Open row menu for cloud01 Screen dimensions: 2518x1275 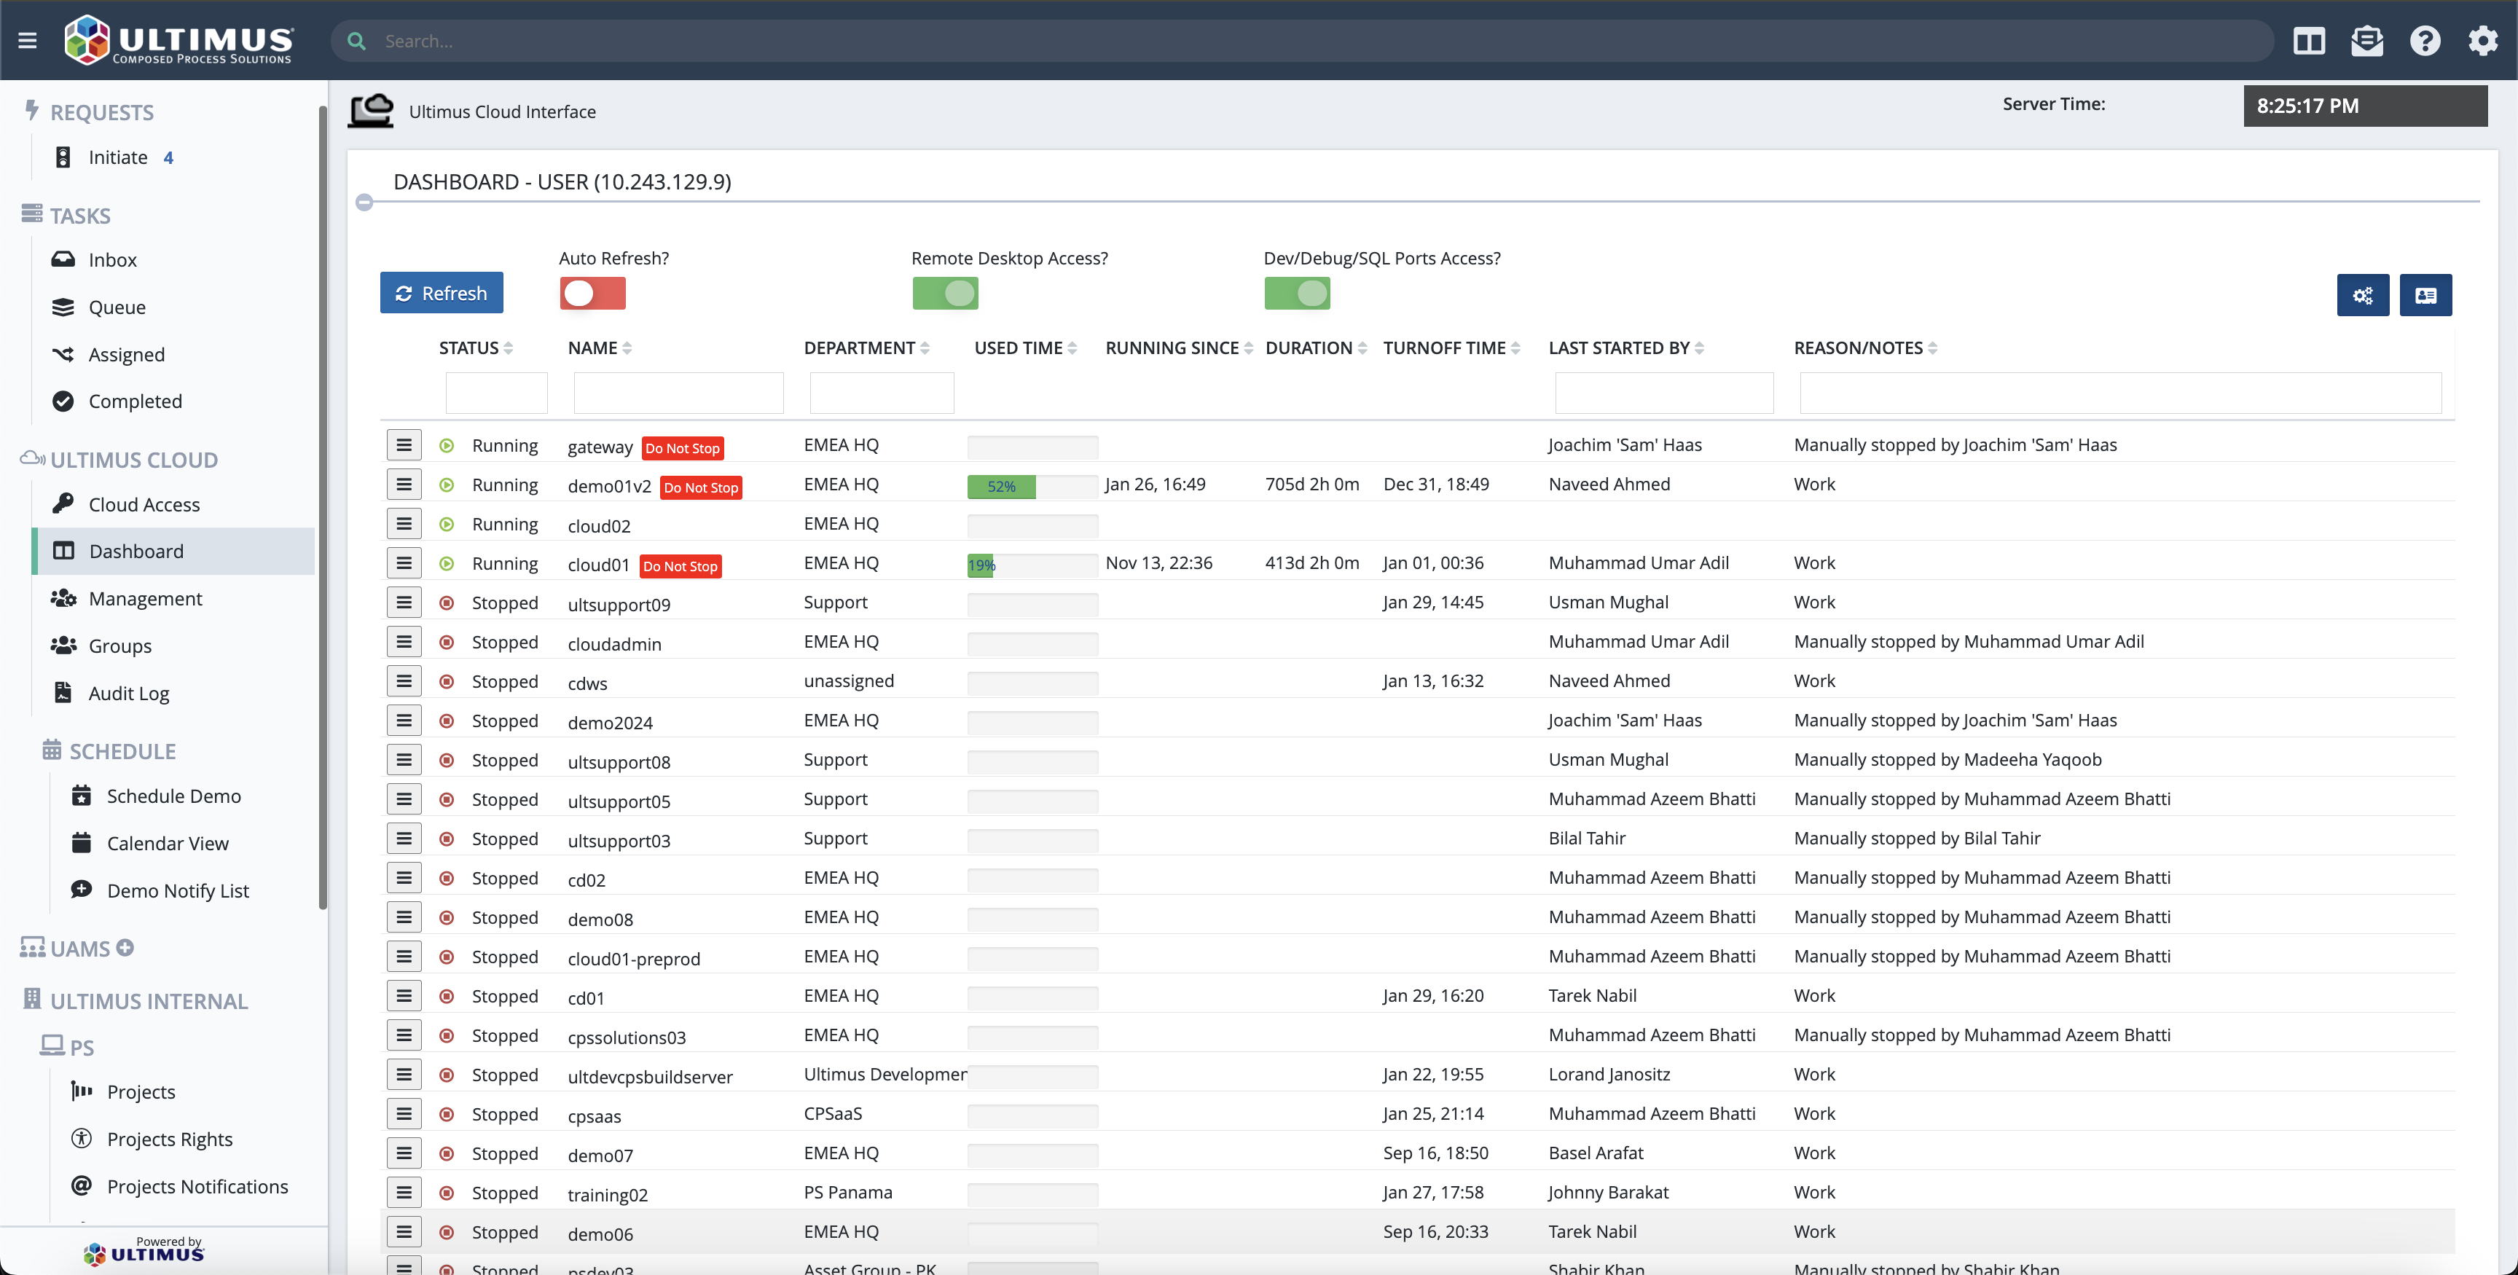point(404,563)
